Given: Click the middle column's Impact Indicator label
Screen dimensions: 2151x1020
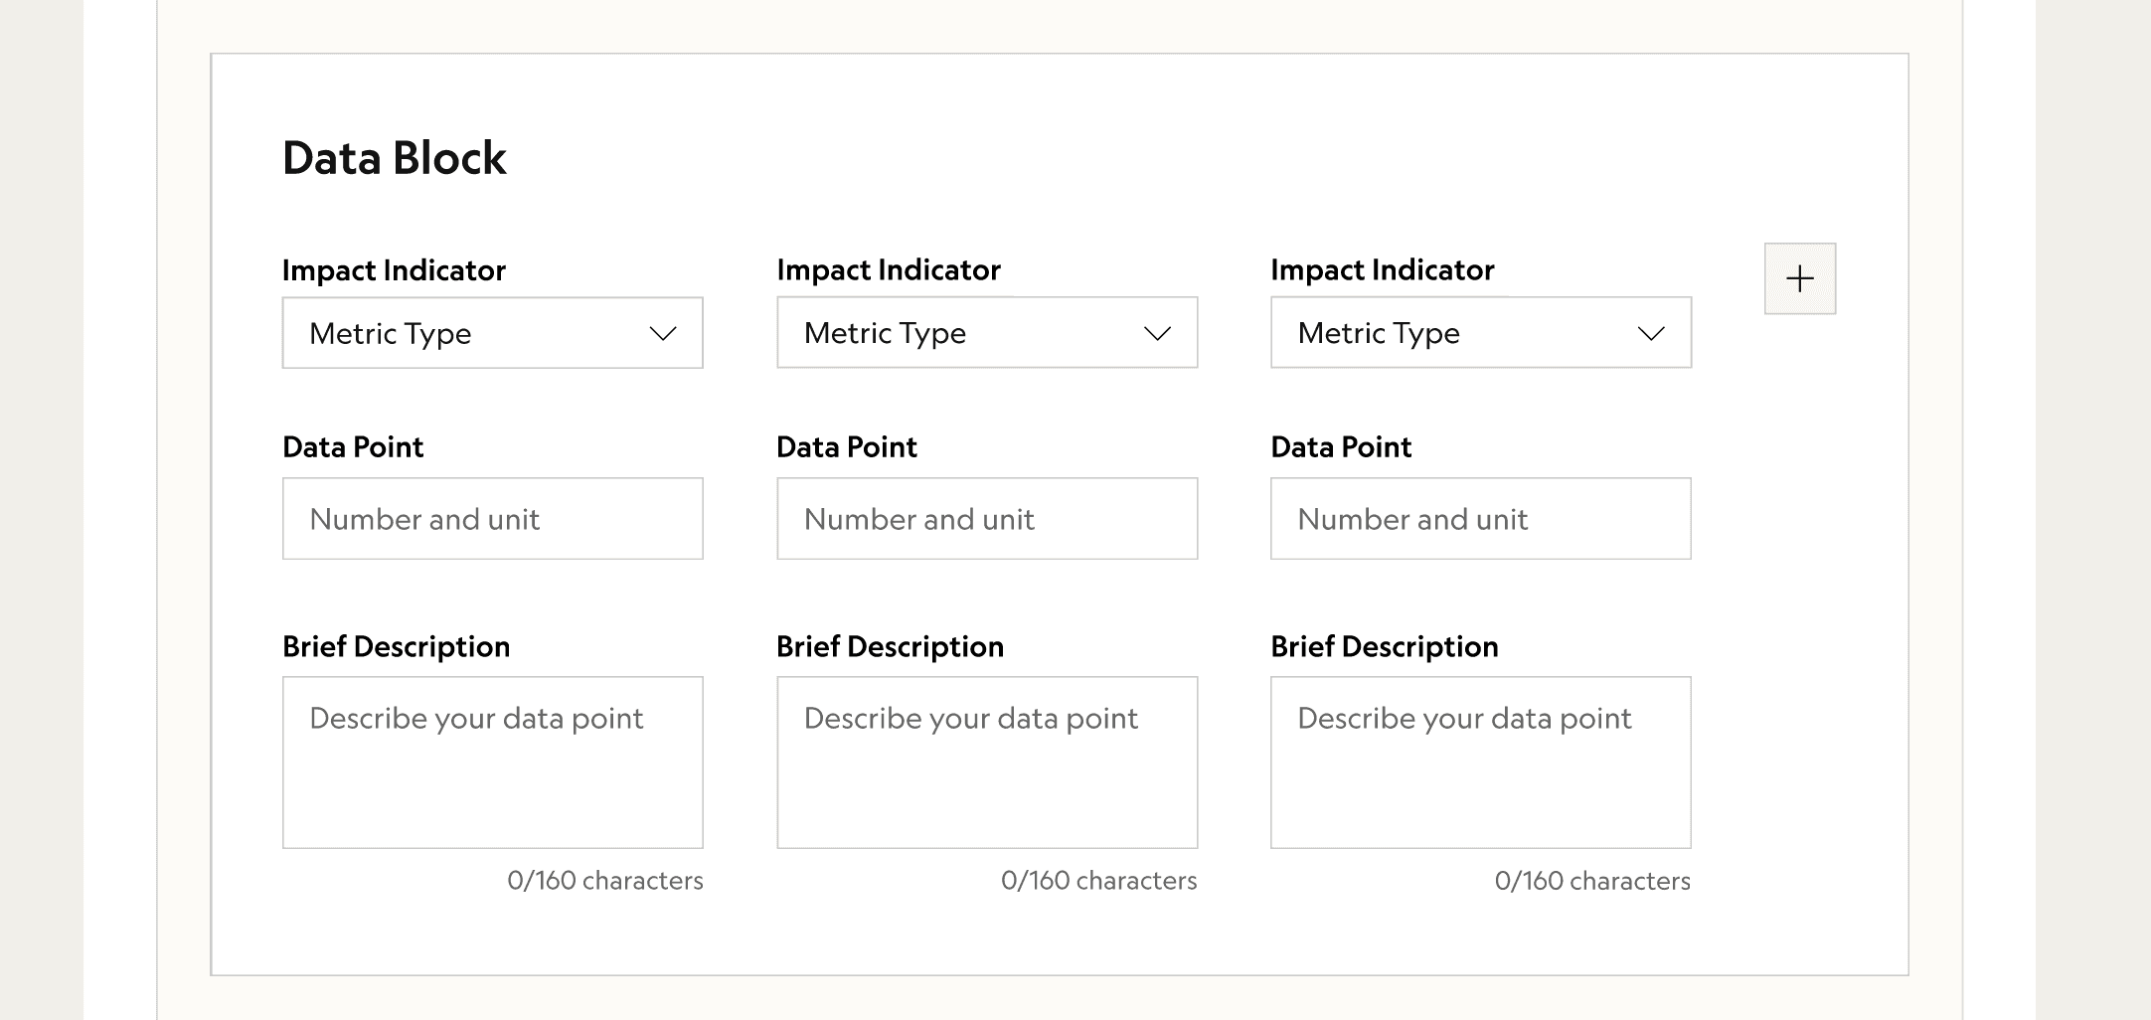Looking at the screenshot, I should pyautogui.click(x=888, y=270).
